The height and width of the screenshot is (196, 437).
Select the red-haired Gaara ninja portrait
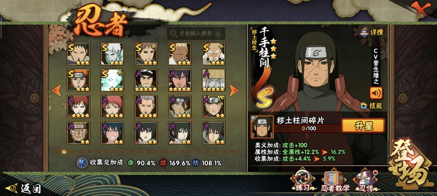[78, 106]
